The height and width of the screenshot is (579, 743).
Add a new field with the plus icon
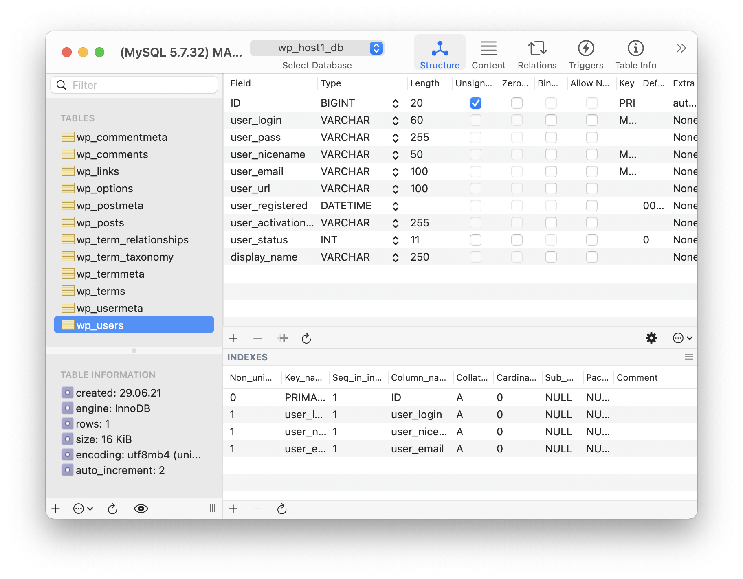[x=233, y=338]
